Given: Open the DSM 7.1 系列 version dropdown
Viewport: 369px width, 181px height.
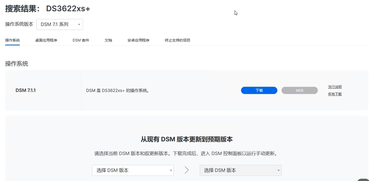Looking at the screenshot, I should pyautogui.click(x=60, y=24).
